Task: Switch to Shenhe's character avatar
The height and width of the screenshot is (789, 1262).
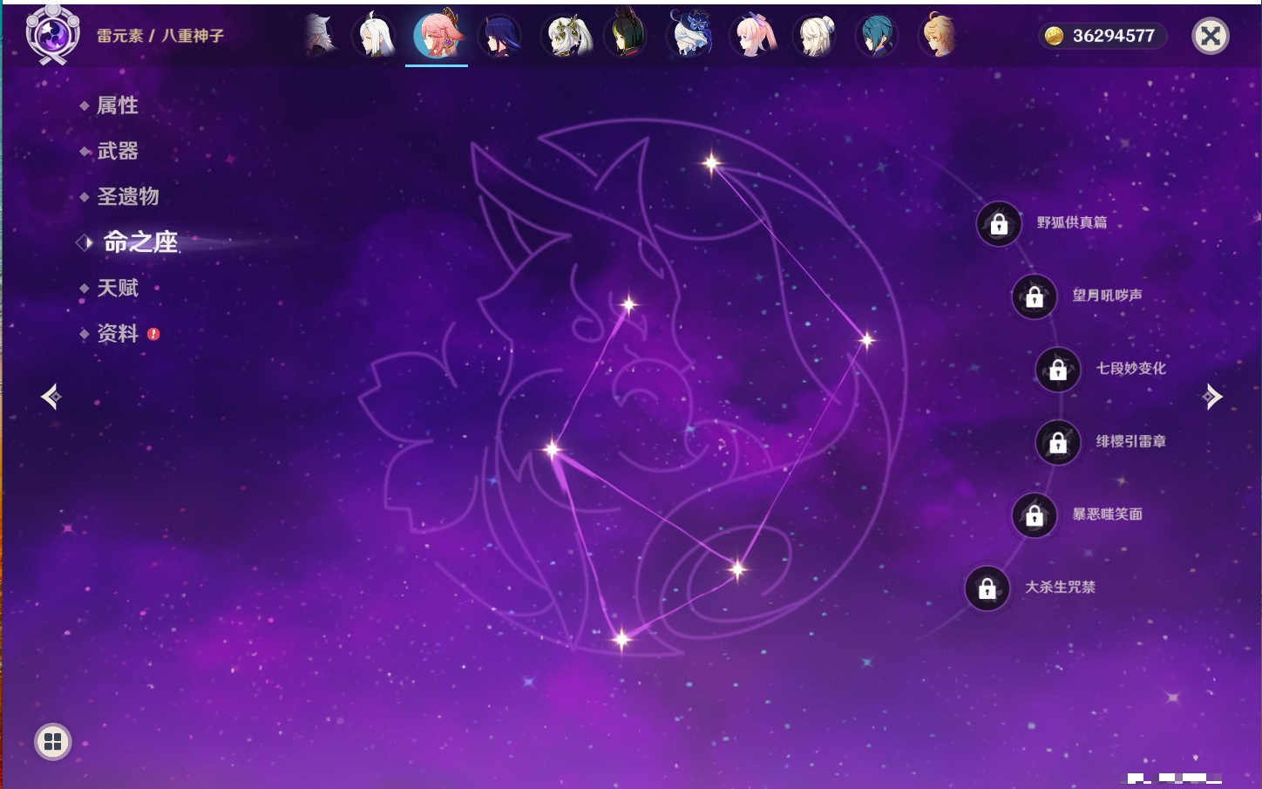Action: (x=376, y=36)
